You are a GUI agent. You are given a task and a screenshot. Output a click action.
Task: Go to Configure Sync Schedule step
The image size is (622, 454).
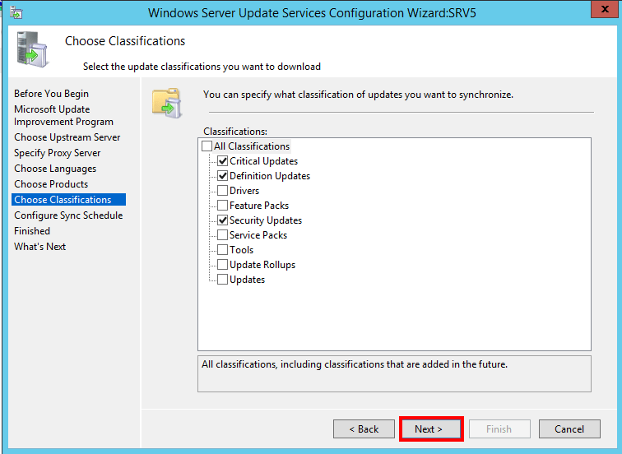click(x=68, y=215)
